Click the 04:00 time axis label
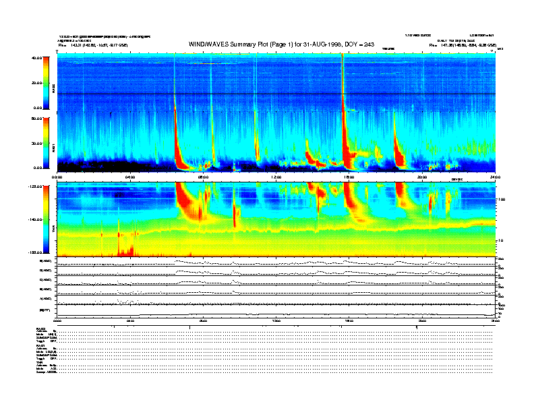The height and width of the screenshot is (412, 534). click(x=130, y=178)
